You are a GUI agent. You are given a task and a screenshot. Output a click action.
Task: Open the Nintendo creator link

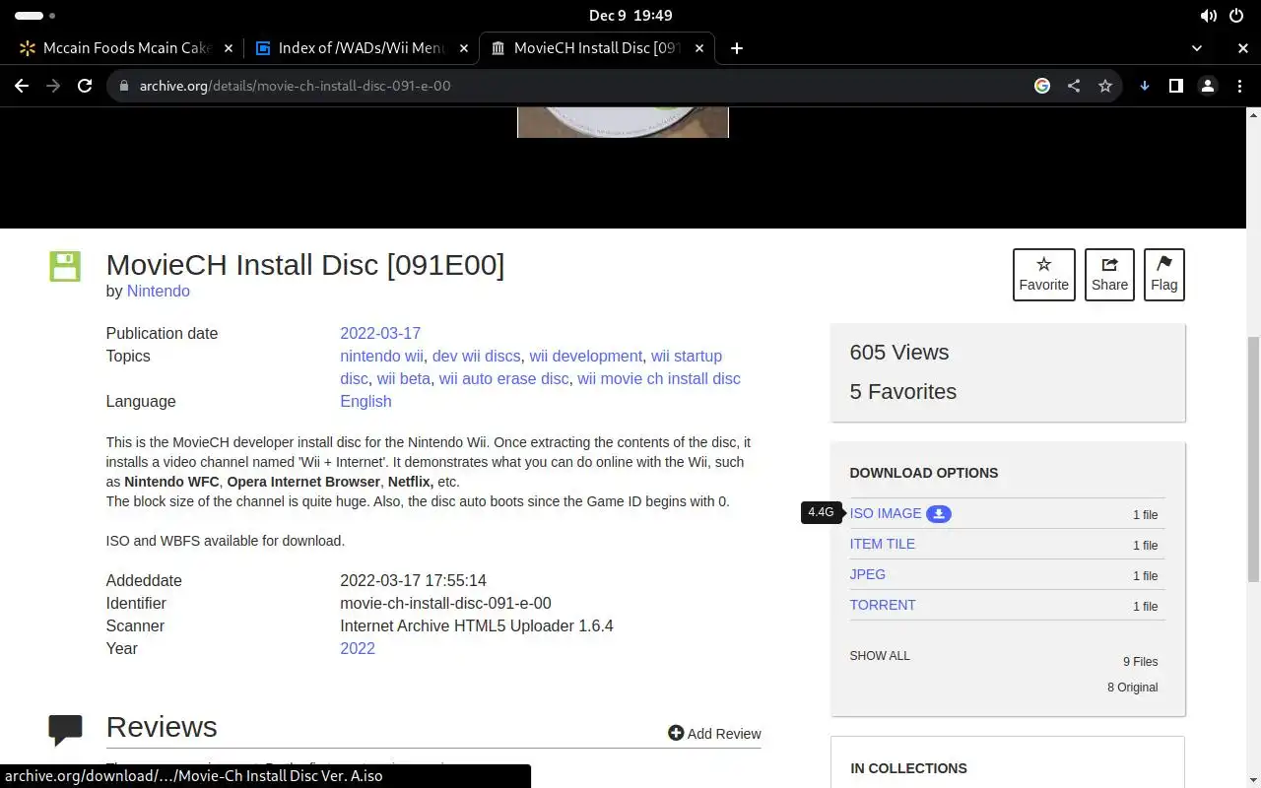click(x=158, y=292)
